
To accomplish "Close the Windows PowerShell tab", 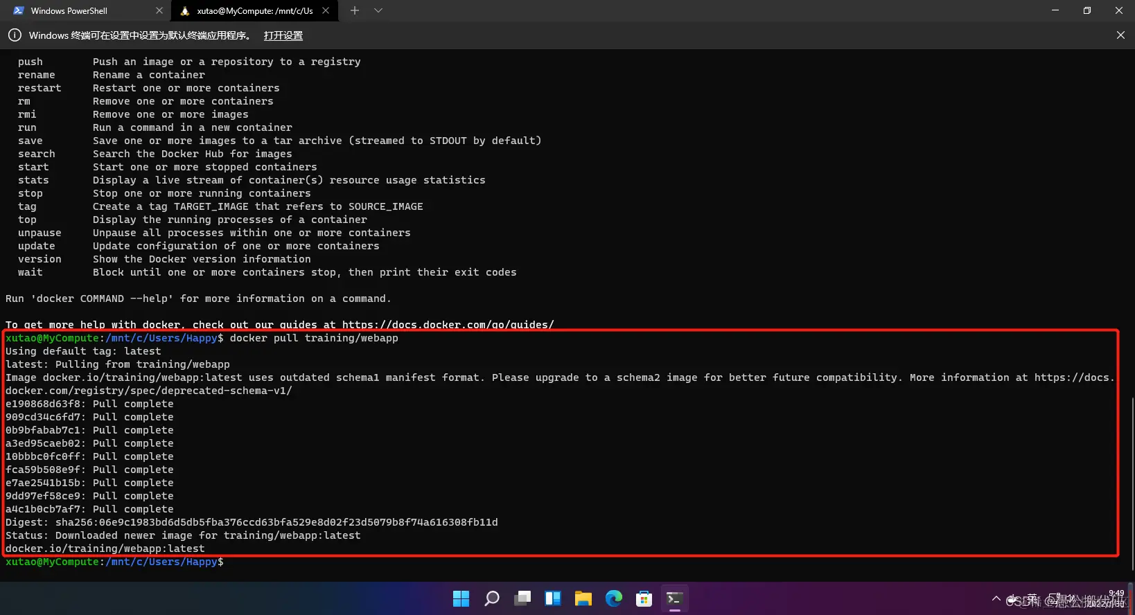I will tap(159, 11).
